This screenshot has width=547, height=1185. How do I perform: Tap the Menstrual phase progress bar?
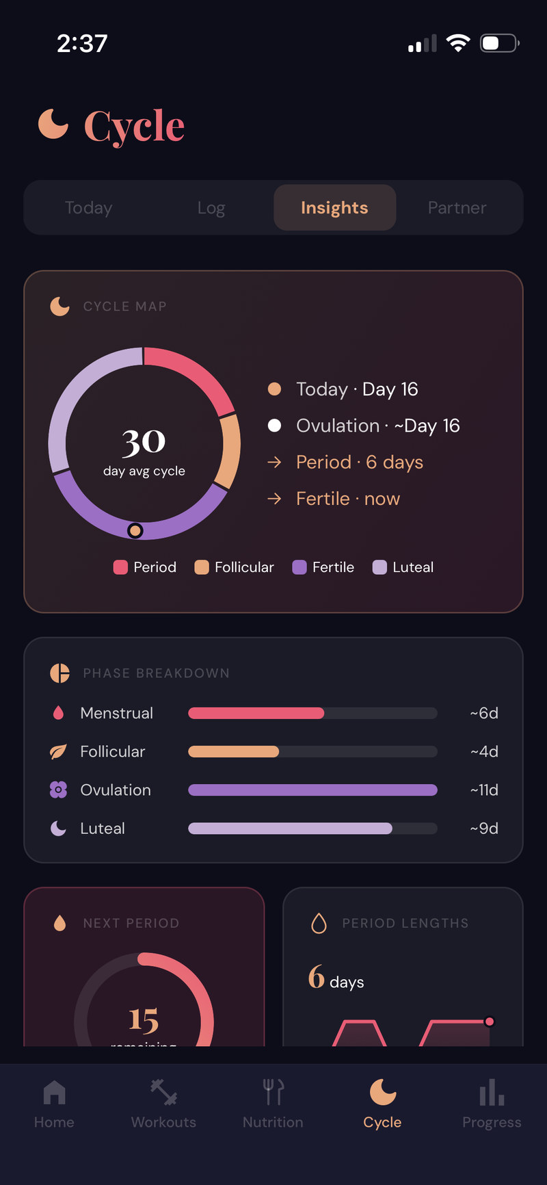(312, 714)
